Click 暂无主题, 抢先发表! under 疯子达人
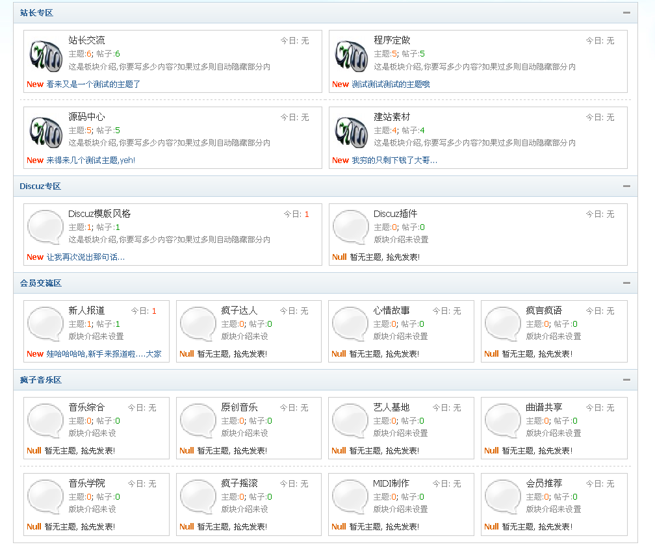This screenshot has width=655, height=549. (x=232, y=354)
